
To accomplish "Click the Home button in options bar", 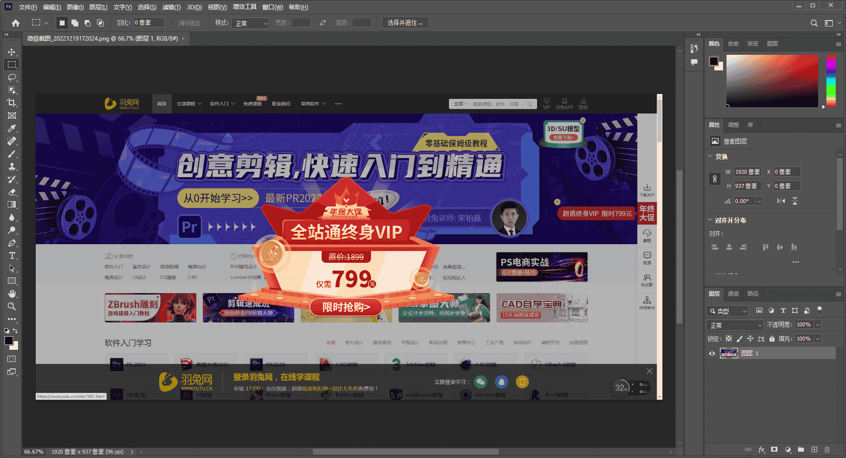I will pyautogui.click(x=16, y=23).
